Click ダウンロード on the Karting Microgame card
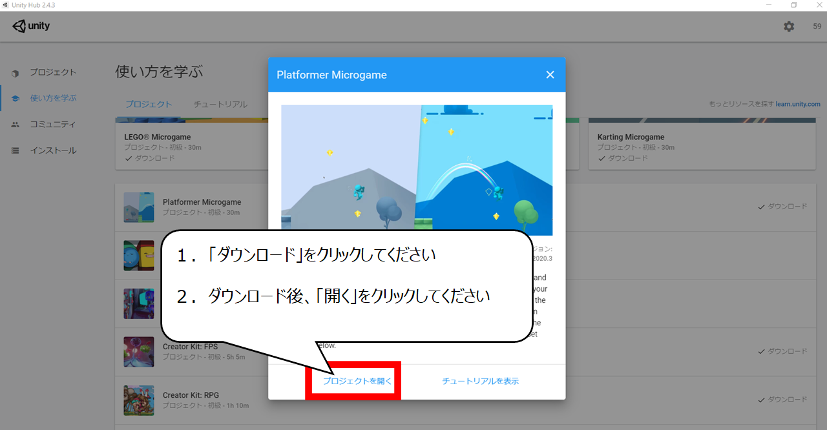This screenshot has width=827, height=430. 623,158
